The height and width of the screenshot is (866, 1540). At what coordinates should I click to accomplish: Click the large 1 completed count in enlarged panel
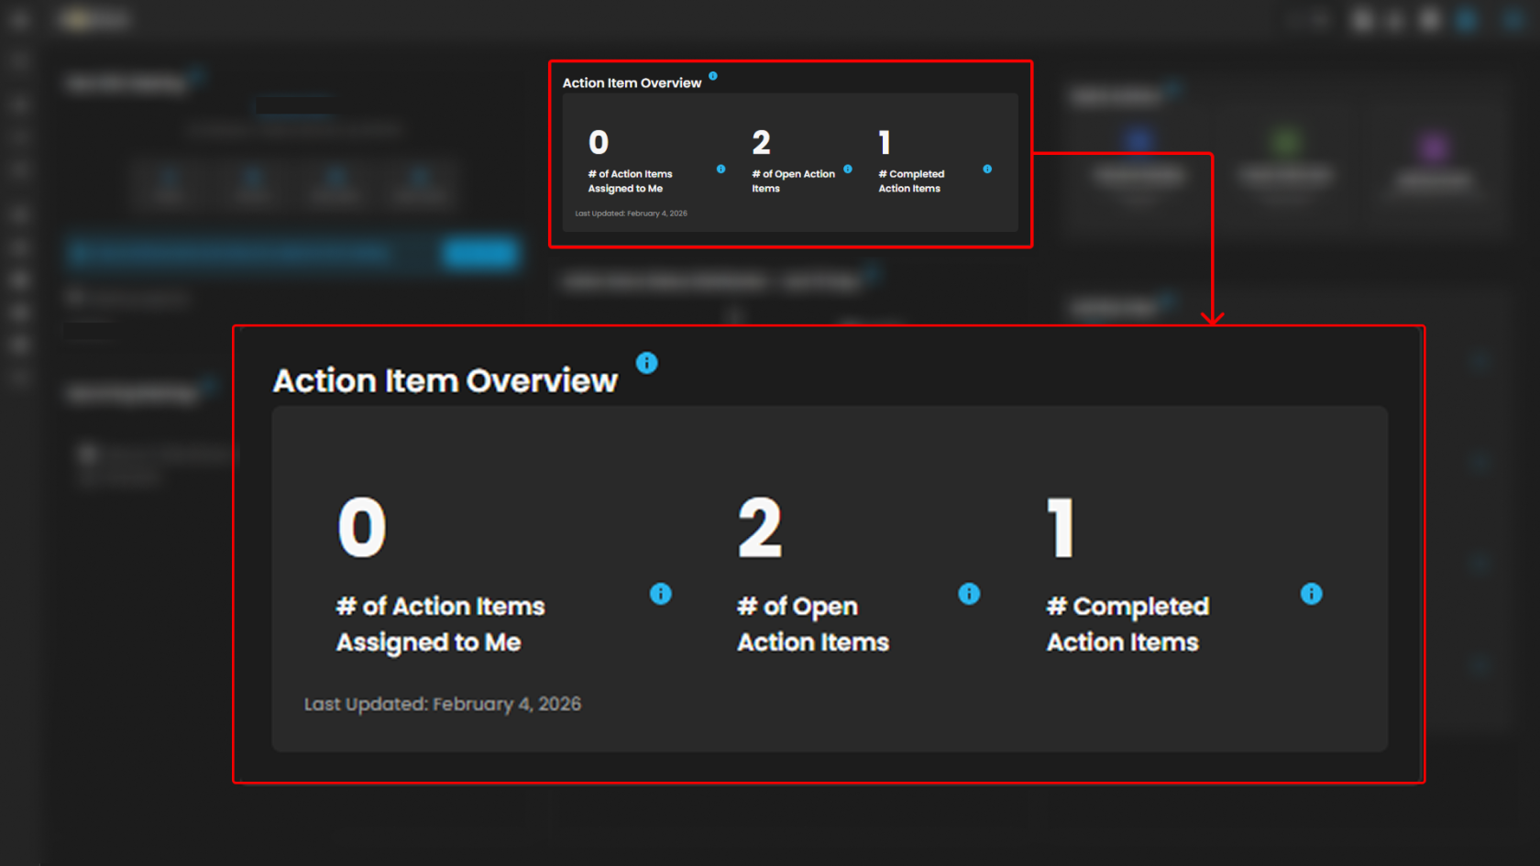coord(1061,528)
